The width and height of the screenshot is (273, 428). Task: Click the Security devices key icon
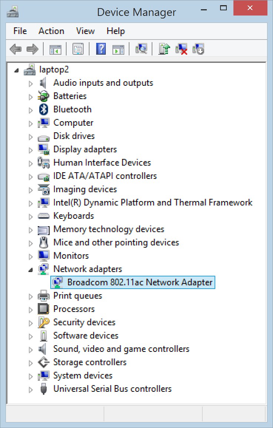pos(43,322)
